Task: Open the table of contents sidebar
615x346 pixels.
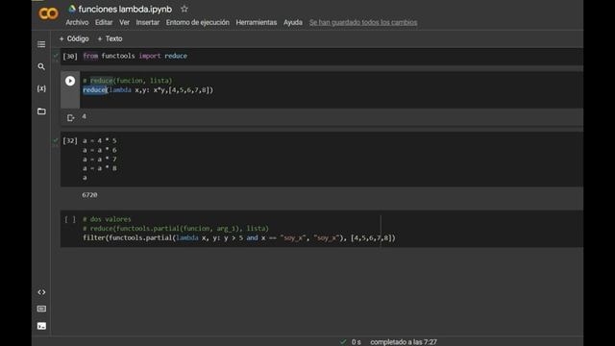Action: tap(41, 44)
